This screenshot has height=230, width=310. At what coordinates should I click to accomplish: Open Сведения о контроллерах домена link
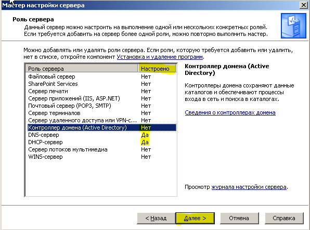click(230, 112)
